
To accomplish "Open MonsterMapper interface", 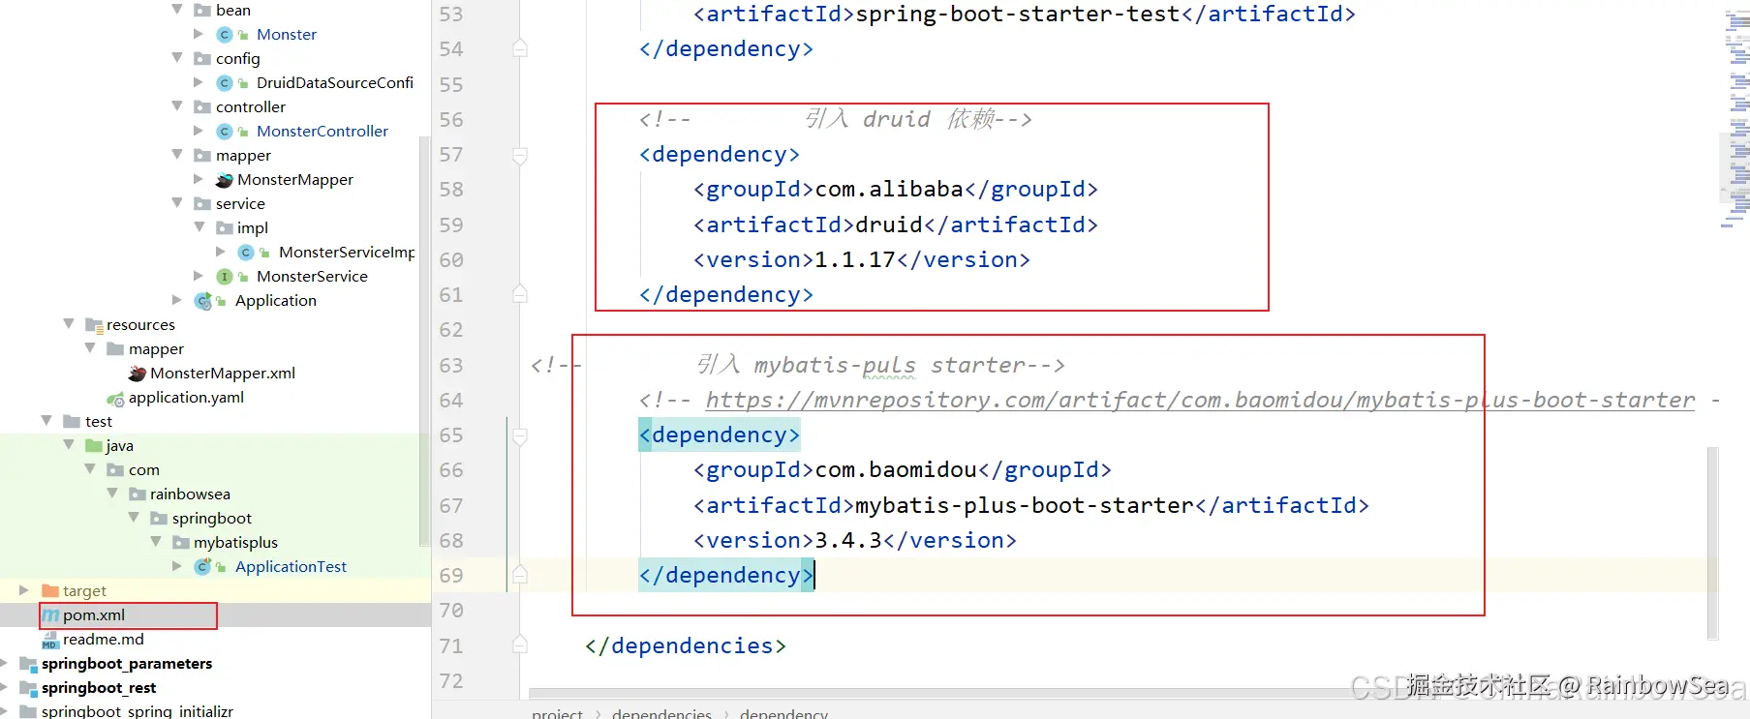I will [x=295, y=179].
